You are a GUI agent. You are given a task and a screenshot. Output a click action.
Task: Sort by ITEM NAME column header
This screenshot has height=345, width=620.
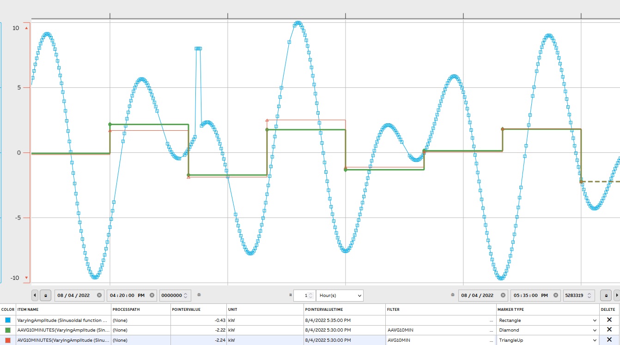63,309
